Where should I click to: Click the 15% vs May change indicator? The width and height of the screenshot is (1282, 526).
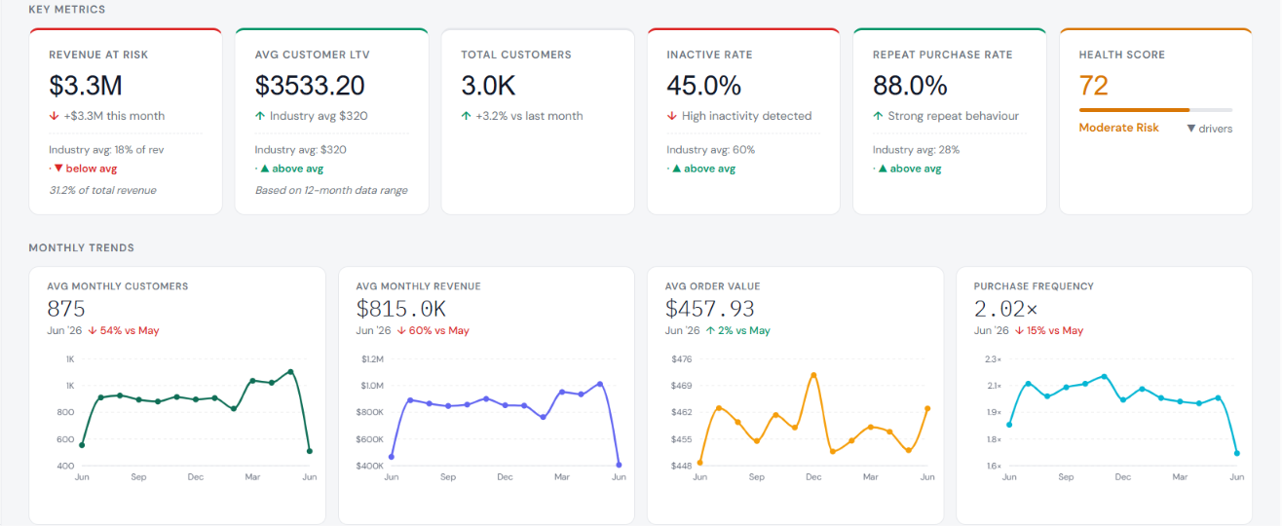click(1048, 330)
